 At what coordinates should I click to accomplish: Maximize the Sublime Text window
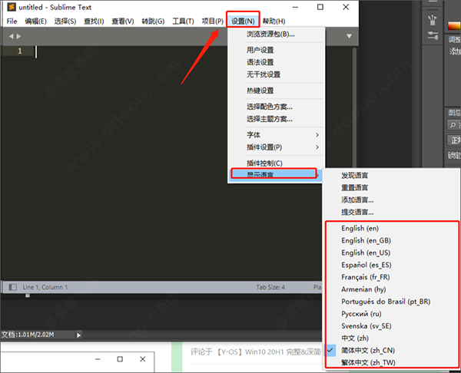tap(320, 7)
